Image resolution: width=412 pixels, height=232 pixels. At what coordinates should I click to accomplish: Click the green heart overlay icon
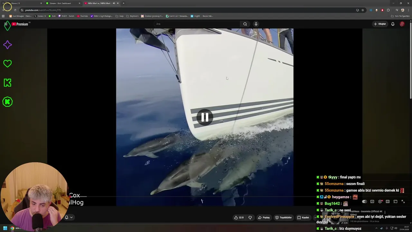(7, 63)
